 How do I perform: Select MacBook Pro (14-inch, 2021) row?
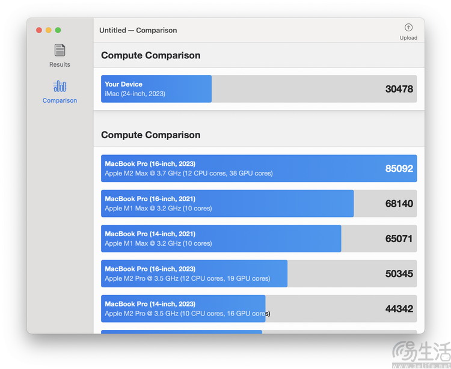coord(259,239)
